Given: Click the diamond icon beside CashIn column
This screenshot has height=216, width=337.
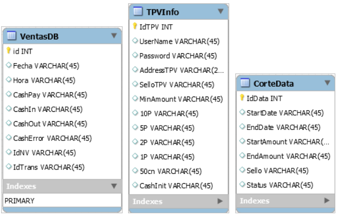Looking at the screenshot, I should pos(9,109).
